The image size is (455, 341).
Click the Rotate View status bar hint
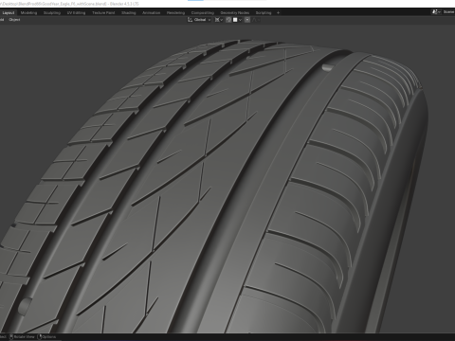(22, 337)
